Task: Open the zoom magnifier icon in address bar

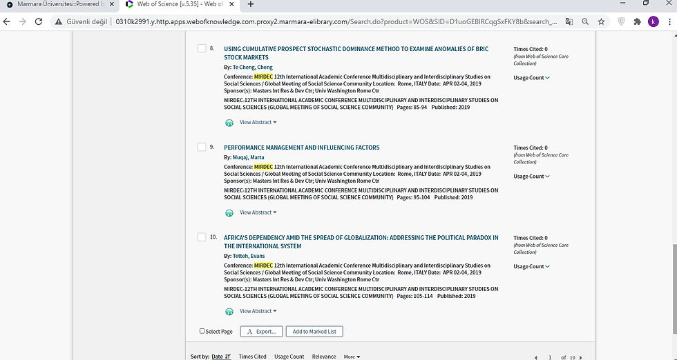Action: (585, 21)
